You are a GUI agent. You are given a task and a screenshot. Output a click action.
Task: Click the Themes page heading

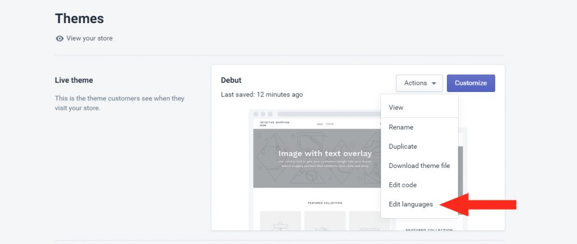[x=79, y=19]
